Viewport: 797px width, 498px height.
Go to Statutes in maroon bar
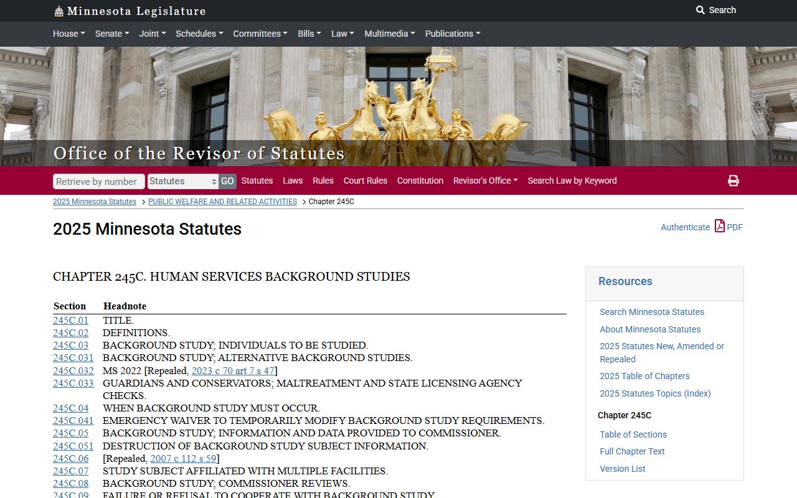pos(257,181)
